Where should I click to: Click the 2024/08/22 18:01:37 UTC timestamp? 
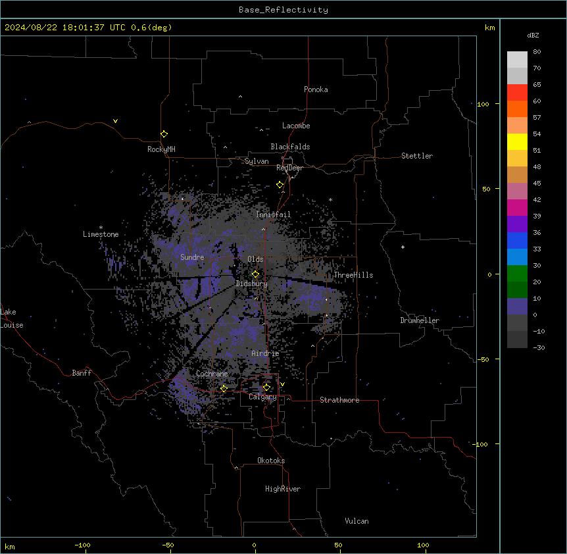tap(64, 28)
